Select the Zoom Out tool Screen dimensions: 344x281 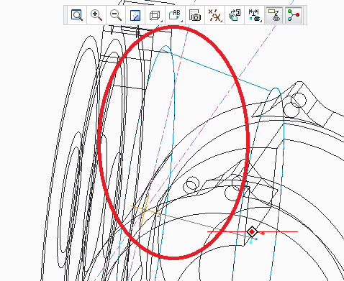[x=116, y=15]
